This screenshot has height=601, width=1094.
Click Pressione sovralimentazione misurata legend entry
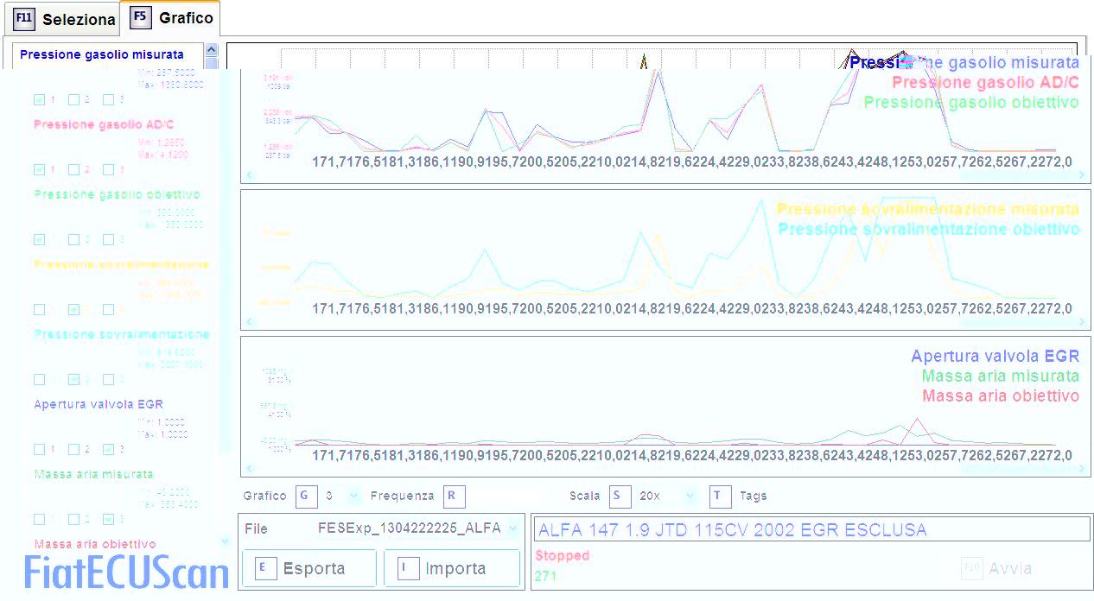(928, 209)
